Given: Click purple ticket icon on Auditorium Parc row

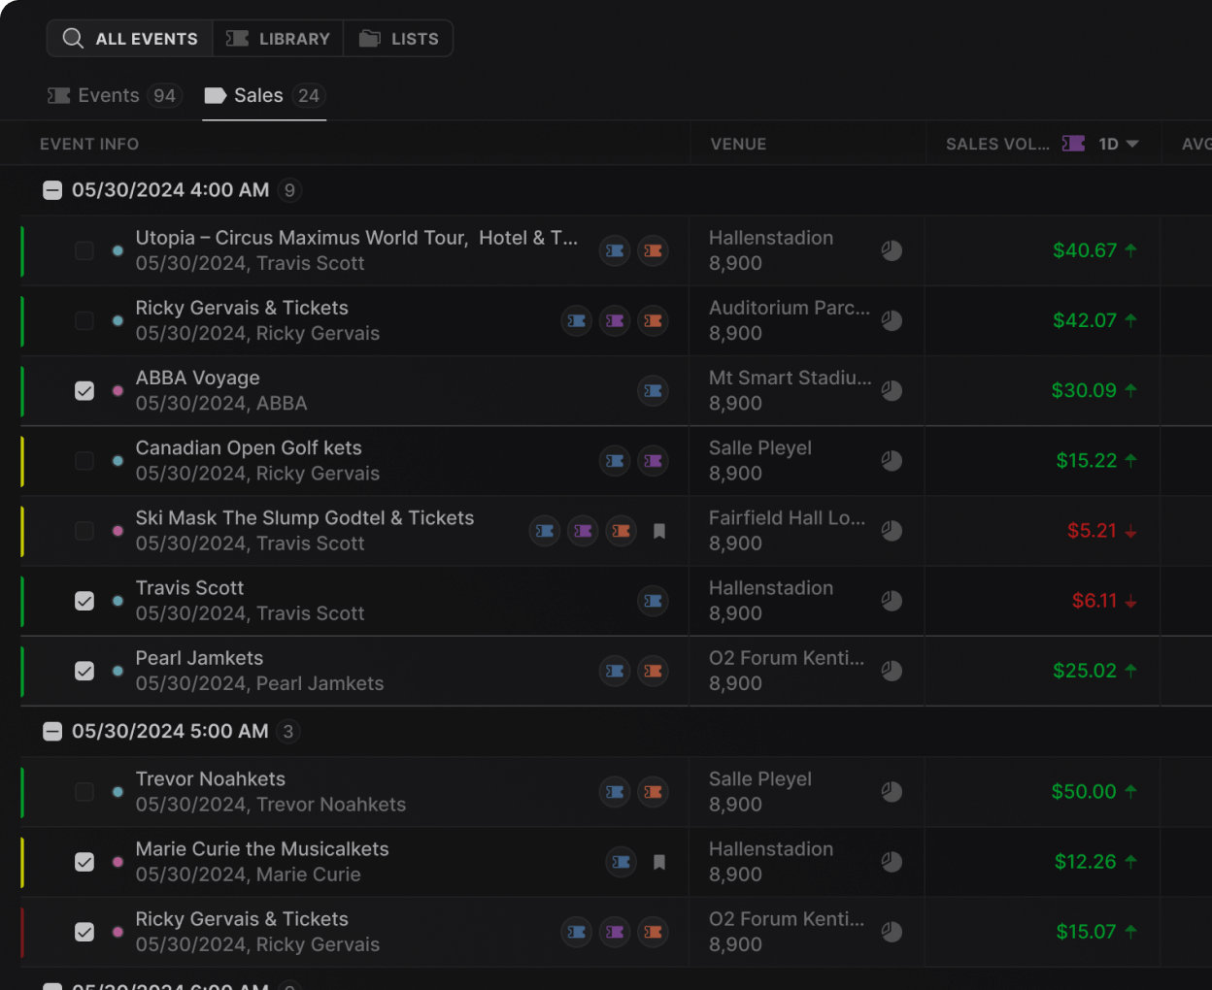Looking at the screenshot, I should tap(615, 320).
